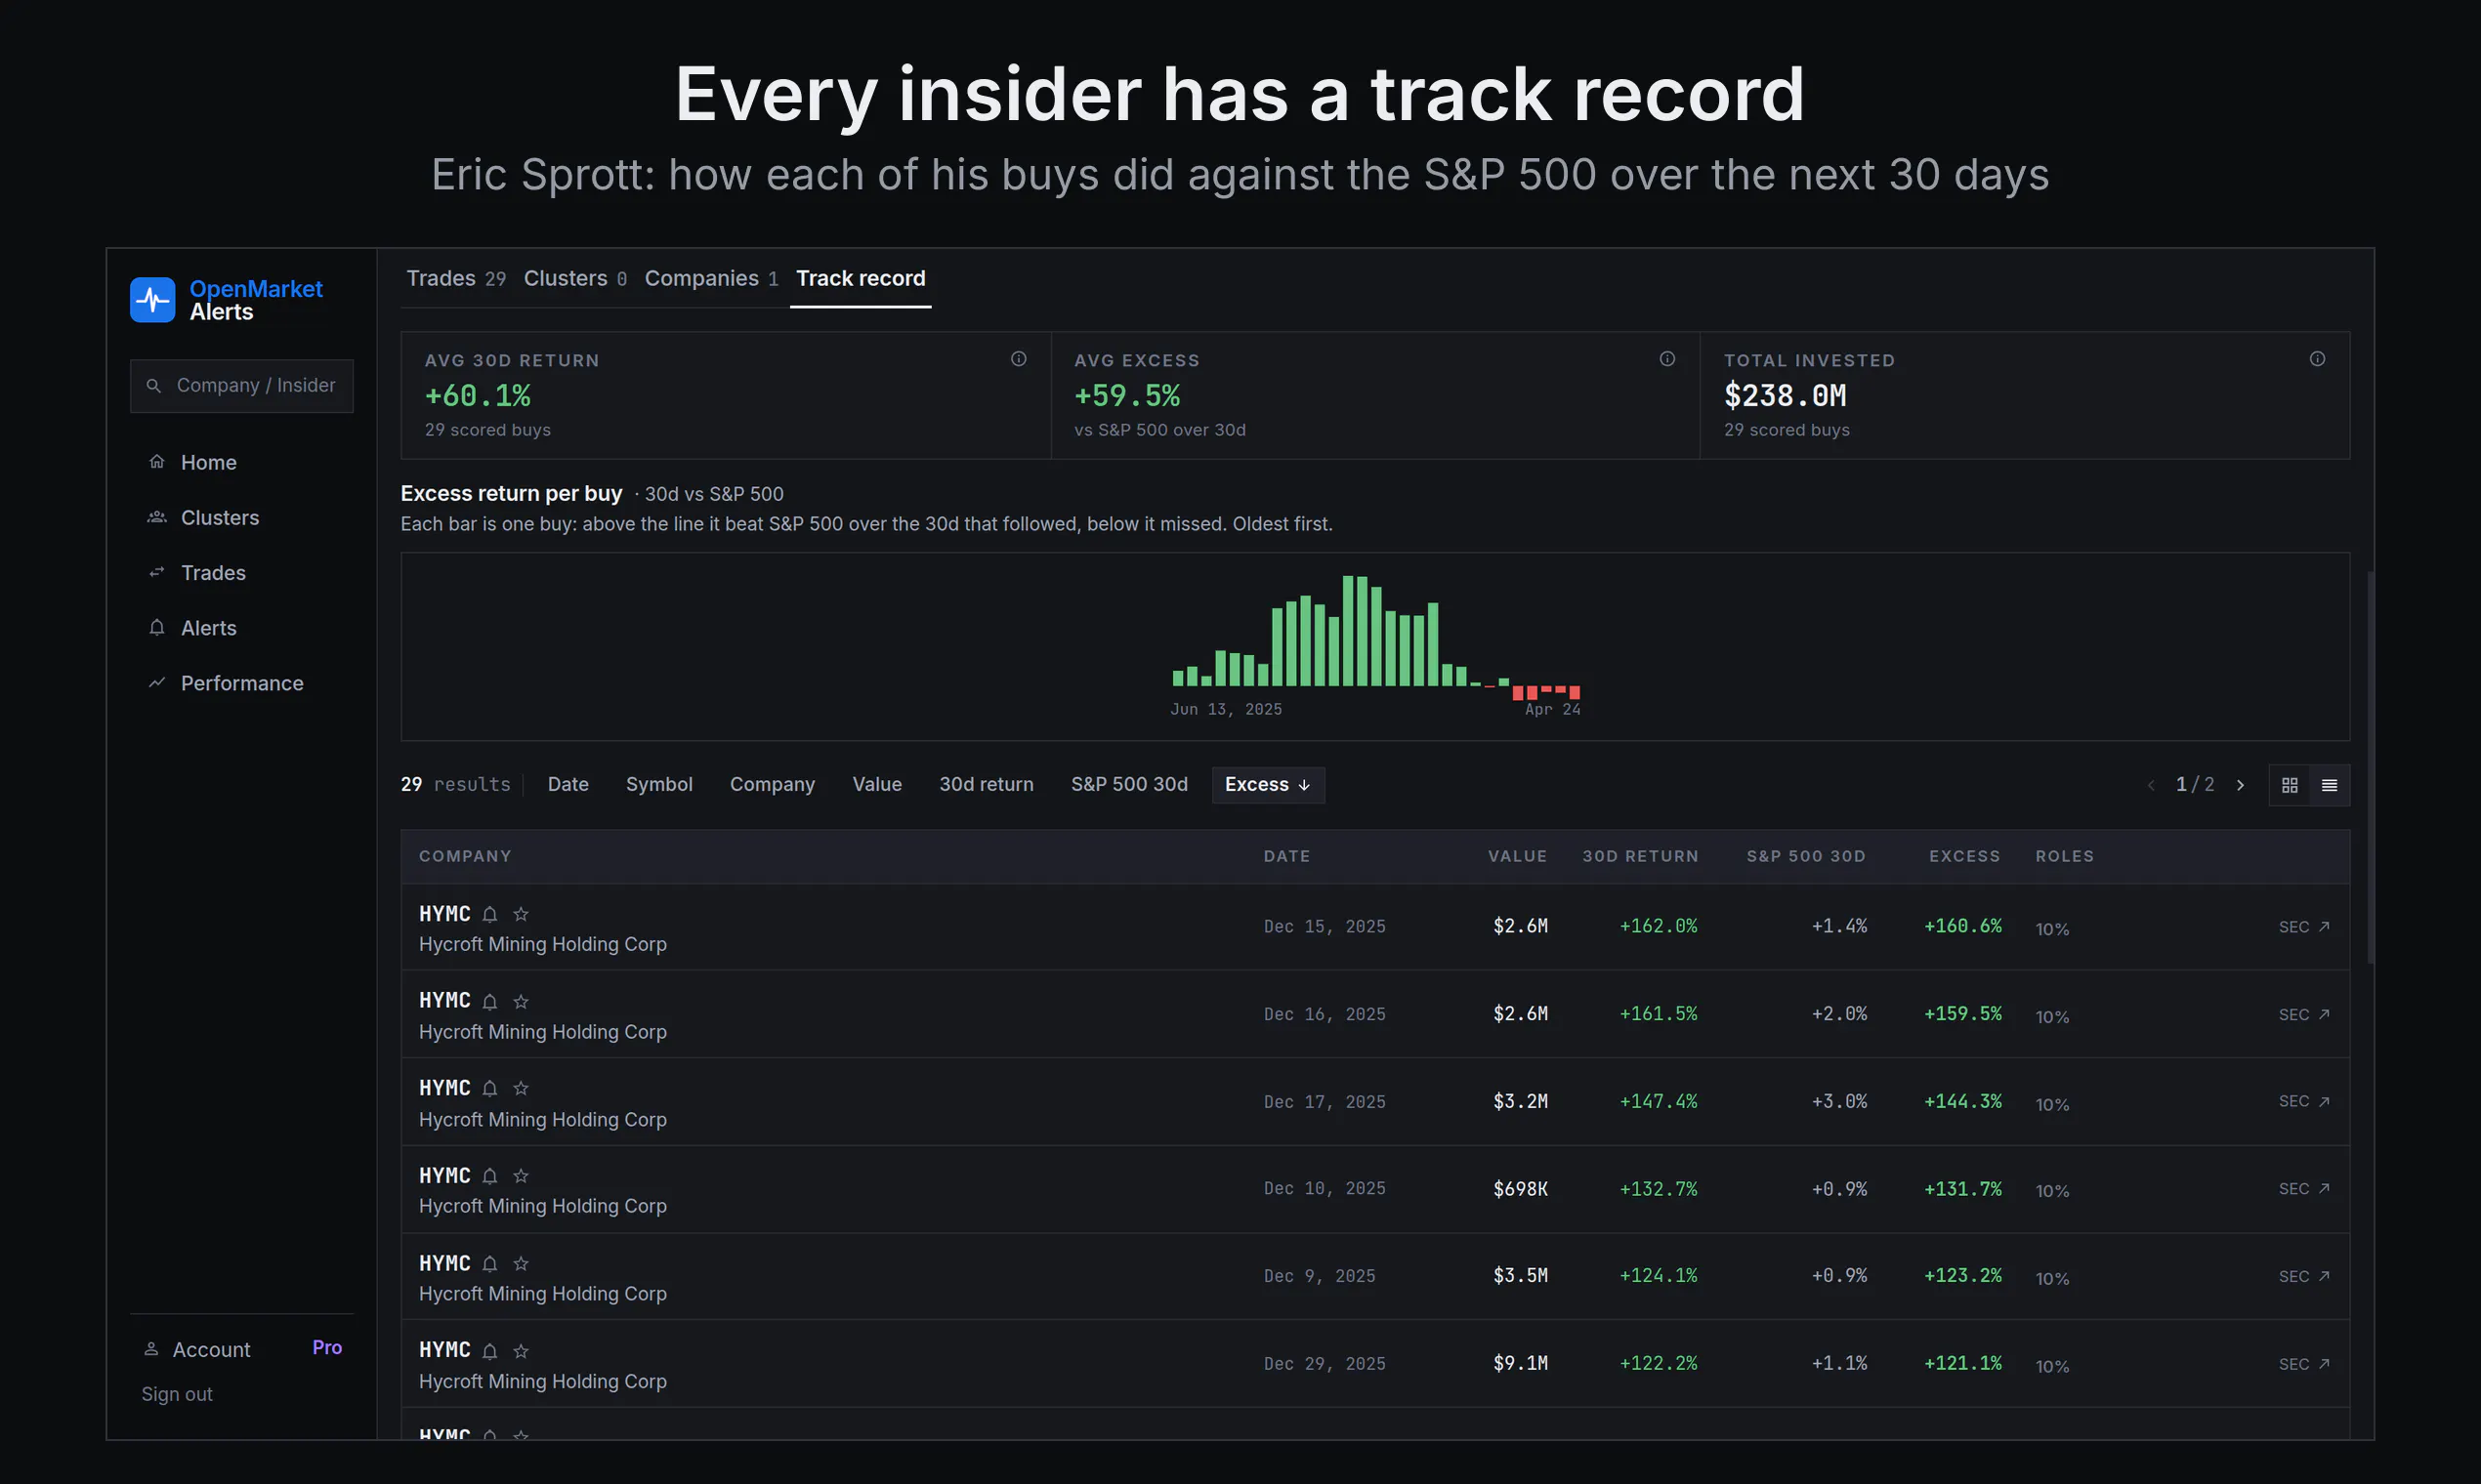Viewport: 2481px width, 1484px height.
Task: Star the Dec 17 HYMC buy
Action: pos(522,1088)
